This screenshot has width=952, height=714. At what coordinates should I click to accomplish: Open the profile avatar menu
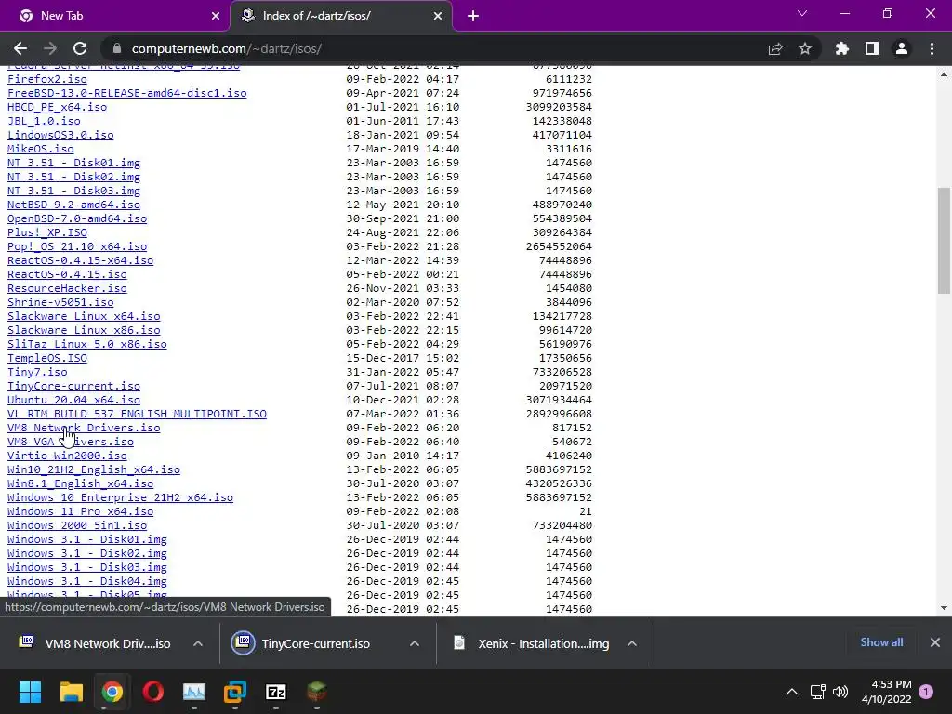point(902,48)
